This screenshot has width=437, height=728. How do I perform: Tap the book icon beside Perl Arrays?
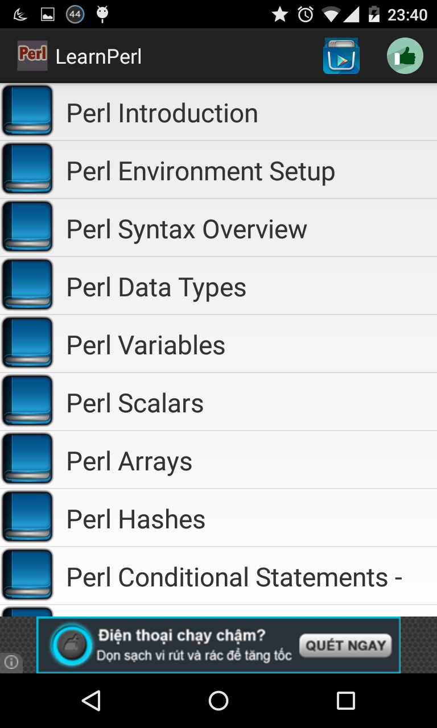[x=27, y=459]
